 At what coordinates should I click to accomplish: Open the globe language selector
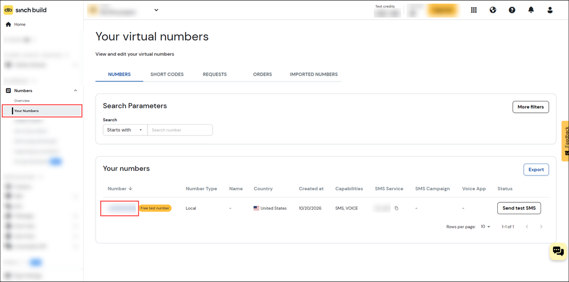click(493, 10)
